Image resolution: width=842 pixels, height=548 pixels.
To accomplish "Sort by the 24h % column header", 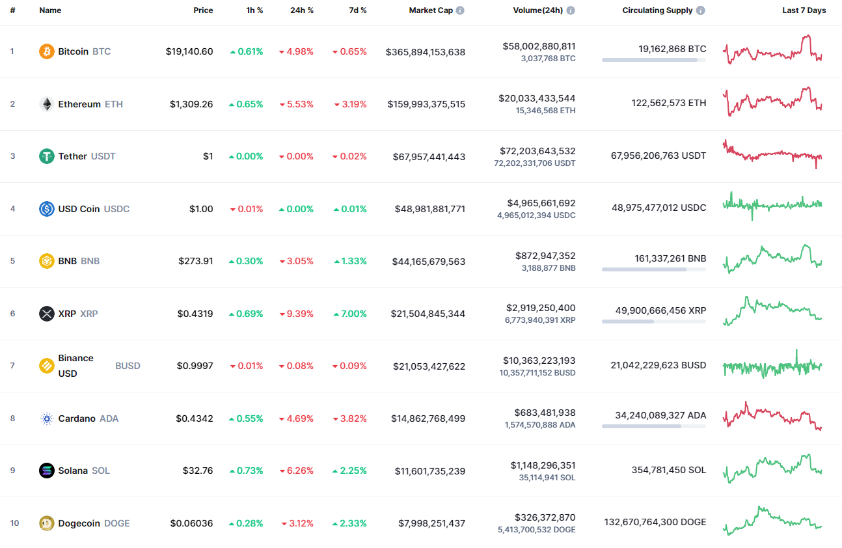I will coord(302,10).
